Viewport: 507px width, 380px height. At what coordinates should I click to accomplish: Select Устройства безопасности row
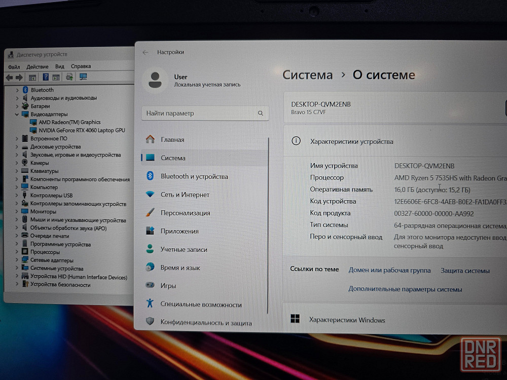[x=60, y=284]
